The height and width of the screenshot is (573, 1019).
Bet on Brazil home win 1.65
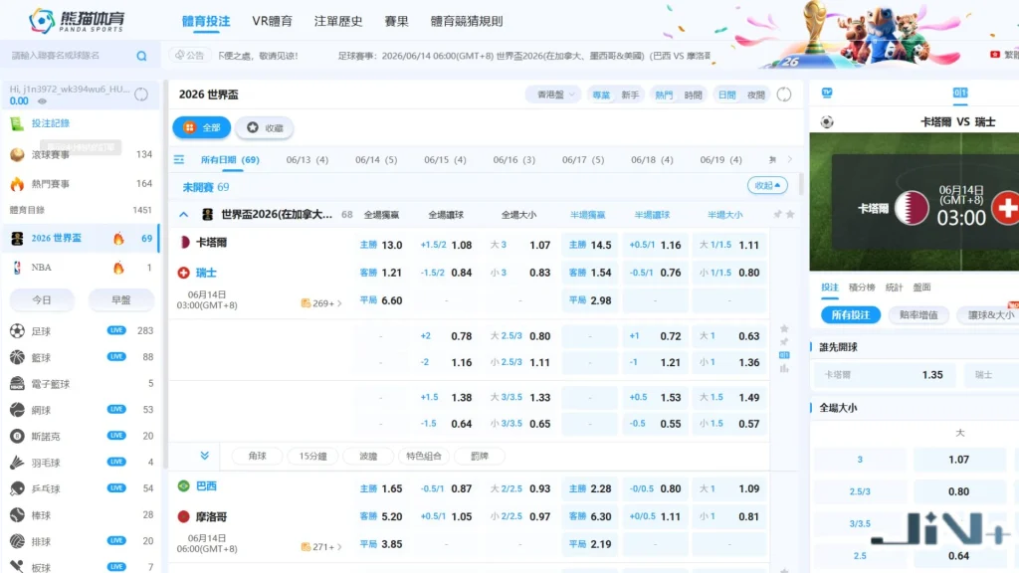pyautogui.click(x=381, y=488)
